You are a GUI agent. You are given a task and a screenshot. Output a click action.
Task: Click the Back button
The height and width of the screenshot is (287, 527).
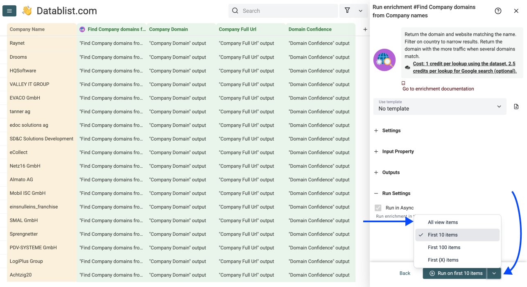[x=405, y=273]
